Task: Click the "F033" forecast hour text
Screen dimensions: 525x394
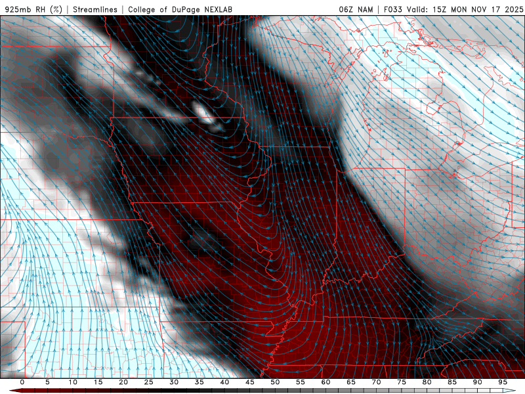Action: point(392,9)
